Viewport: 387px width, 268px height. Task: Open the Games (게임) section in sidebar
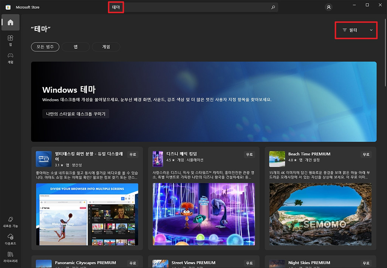pos(10,58)
